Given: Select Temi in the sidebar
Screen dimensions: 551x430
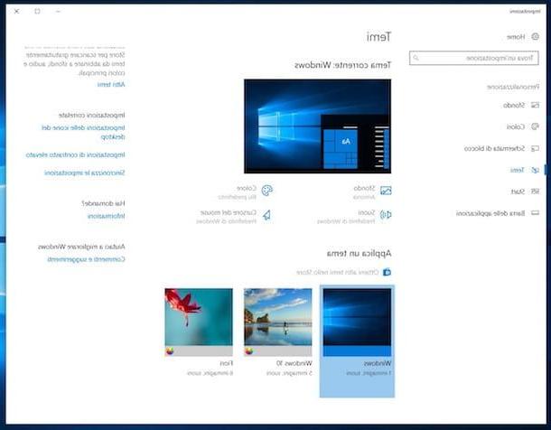Looking at the screenshot, I should click(524, 170).
